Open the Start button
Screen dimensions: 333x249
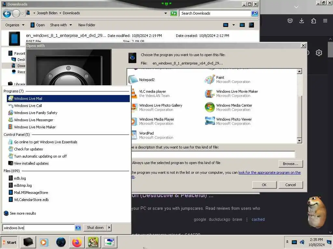(x=10, y=243)
